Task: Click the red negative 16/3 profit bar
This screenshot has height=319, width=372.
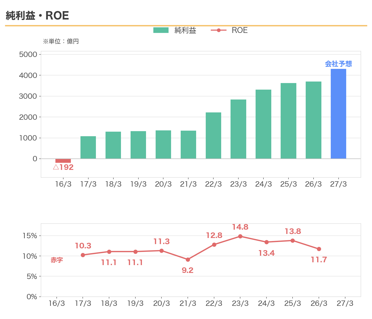Action: point(63,161)
